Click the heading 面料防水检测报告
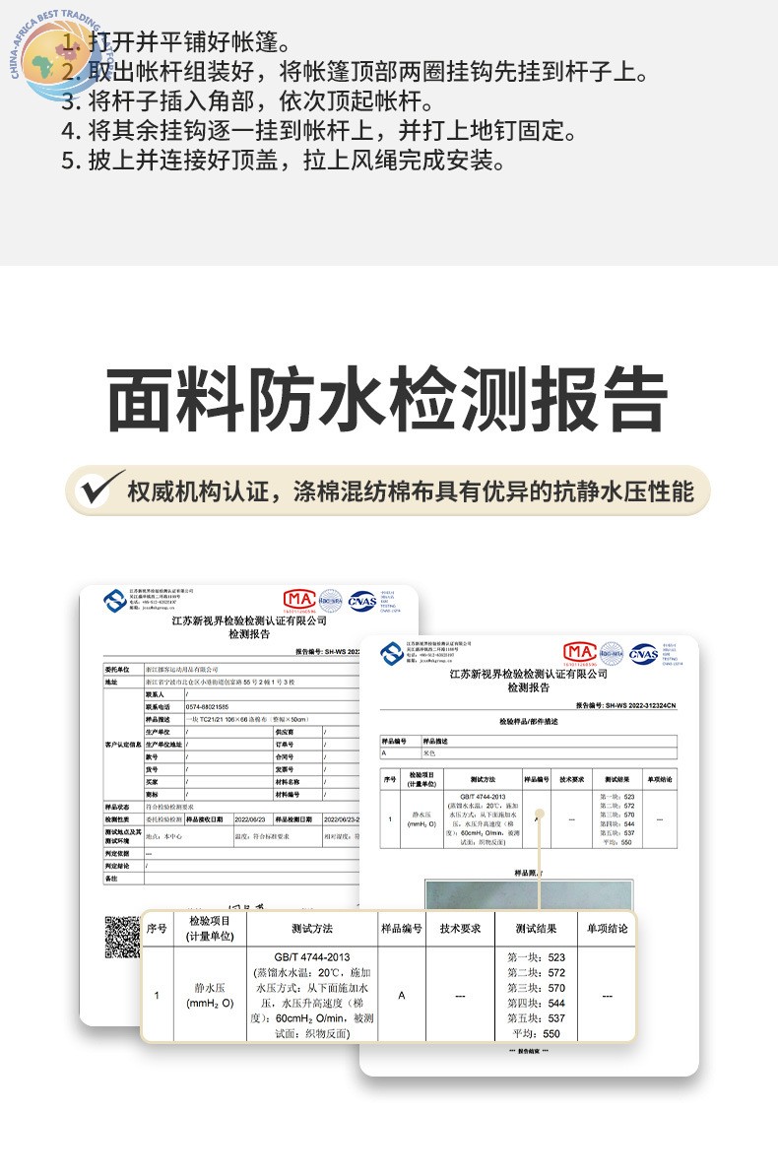Viewport: 778px width, 1176px height. (x=387, y=400)
